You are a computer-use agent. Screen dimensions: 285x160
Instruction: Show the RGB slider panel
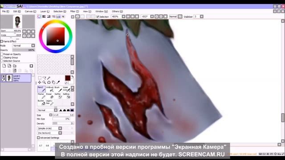[x=44, y=16]
